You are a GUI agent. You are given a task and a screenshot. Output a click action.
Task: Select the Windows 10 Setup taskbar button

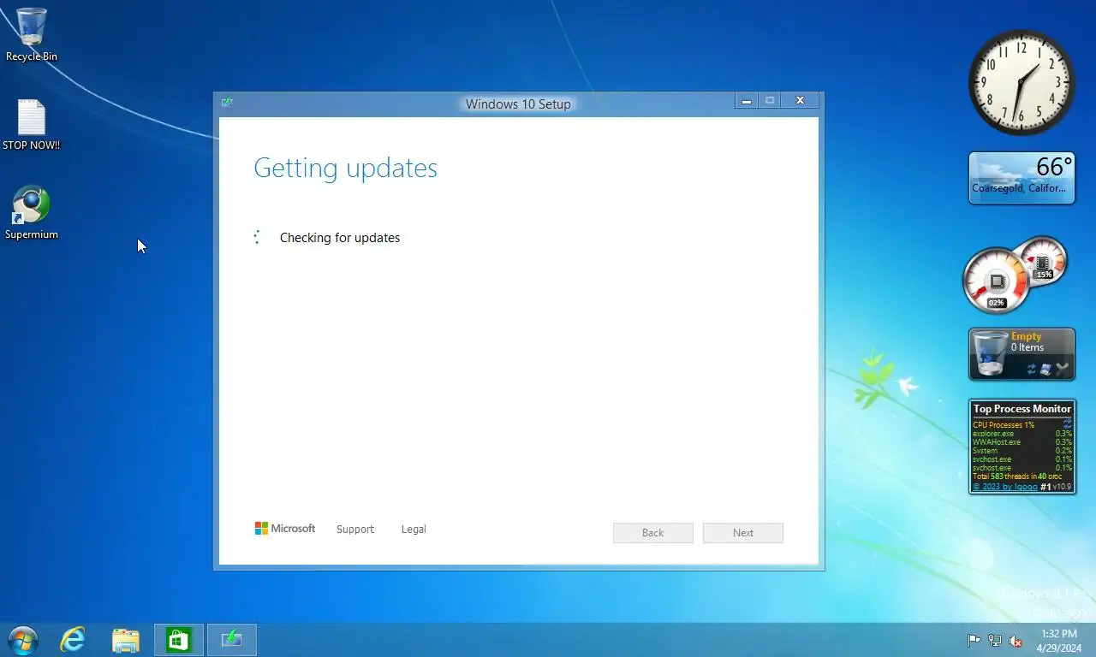click(232, 640)
